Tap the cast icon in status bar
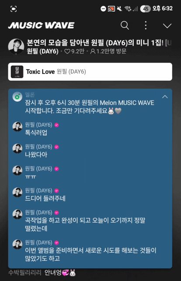Image resolution: width=181 pixels, height=281 pixels. click(111, 9)
